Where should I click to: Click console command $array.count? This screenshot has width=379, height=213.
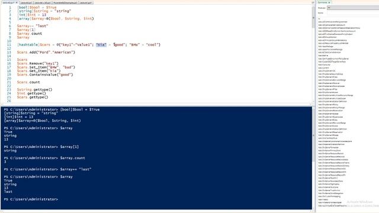[x=72, y=158]
